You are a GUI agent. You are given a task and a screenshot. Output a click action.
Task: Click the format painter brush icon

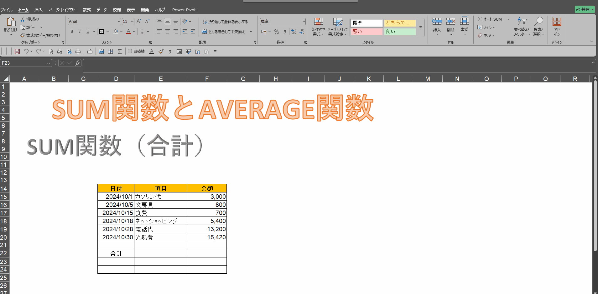pos(23,35)
